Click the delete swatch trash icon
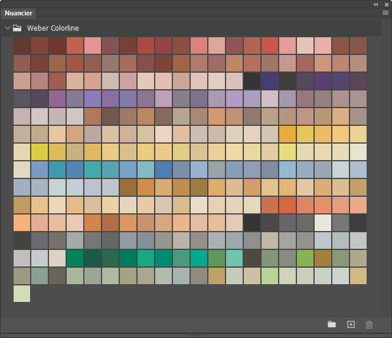This screenshot has width=392, height=338. [x=369, y=325]
